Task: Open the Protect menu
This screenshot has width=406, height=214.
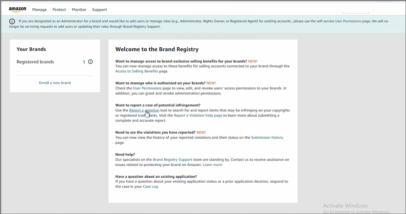Action: pos(59,10)
